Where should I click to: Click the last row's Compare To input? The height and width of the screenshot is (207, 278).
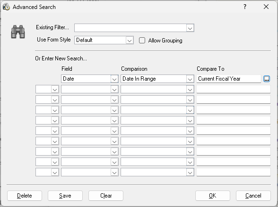point(234,172)
